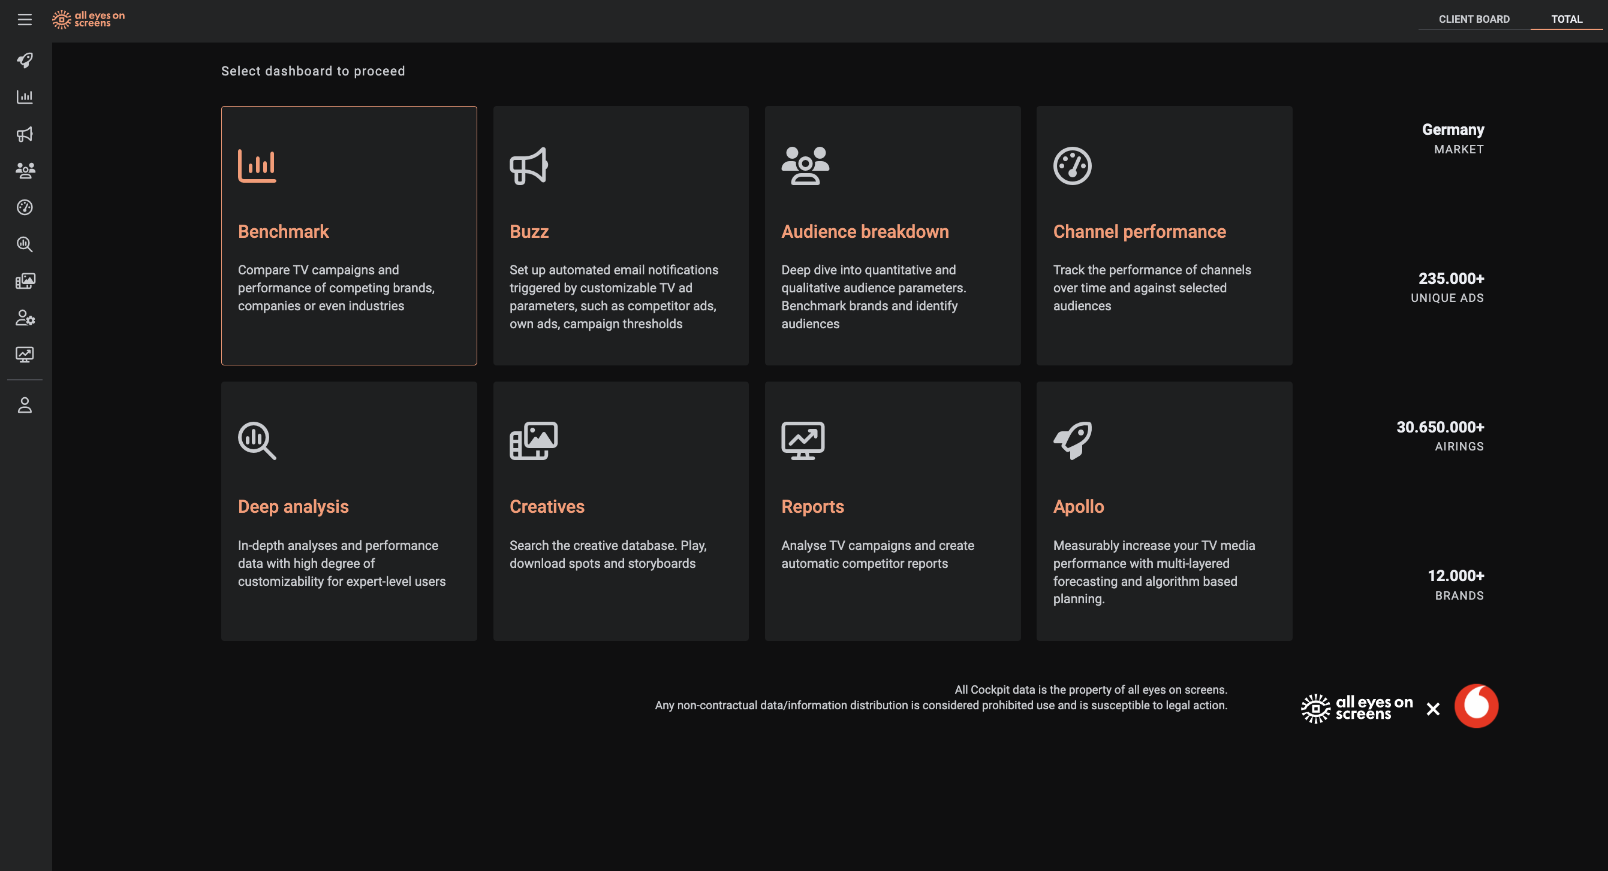Click the Apollo rocket icon in sidebar
Image resolution: width=1608 pixels, height=871 pixels.
(25, 61)
